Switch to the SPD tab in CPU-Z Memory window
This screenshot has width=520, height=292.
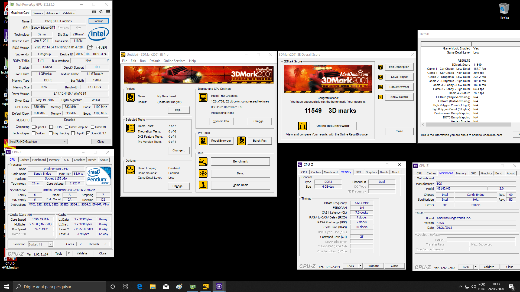(358, 172)
